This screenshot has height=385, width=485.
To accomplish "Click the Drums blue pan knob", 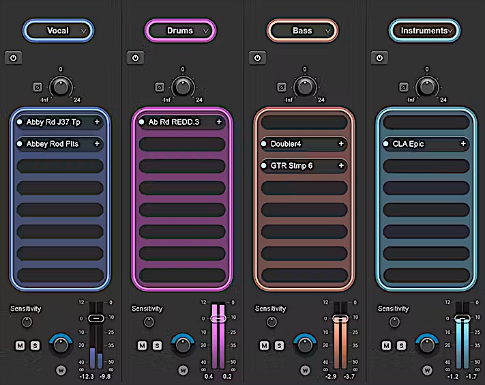I will 183,345.
